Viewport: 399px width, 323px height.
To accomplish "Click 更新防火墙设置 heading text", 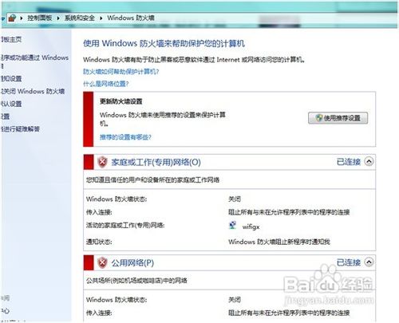I will click(121, 101).
